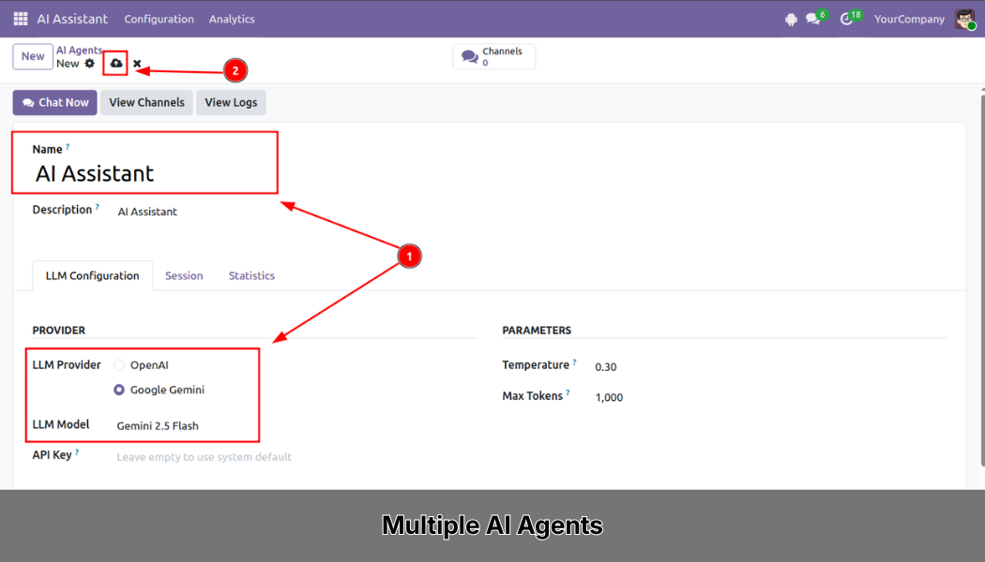The width and height of the screenshot is (985, 562).
Task: Open the apps grid menu
Action: click(x=21, y=19)
